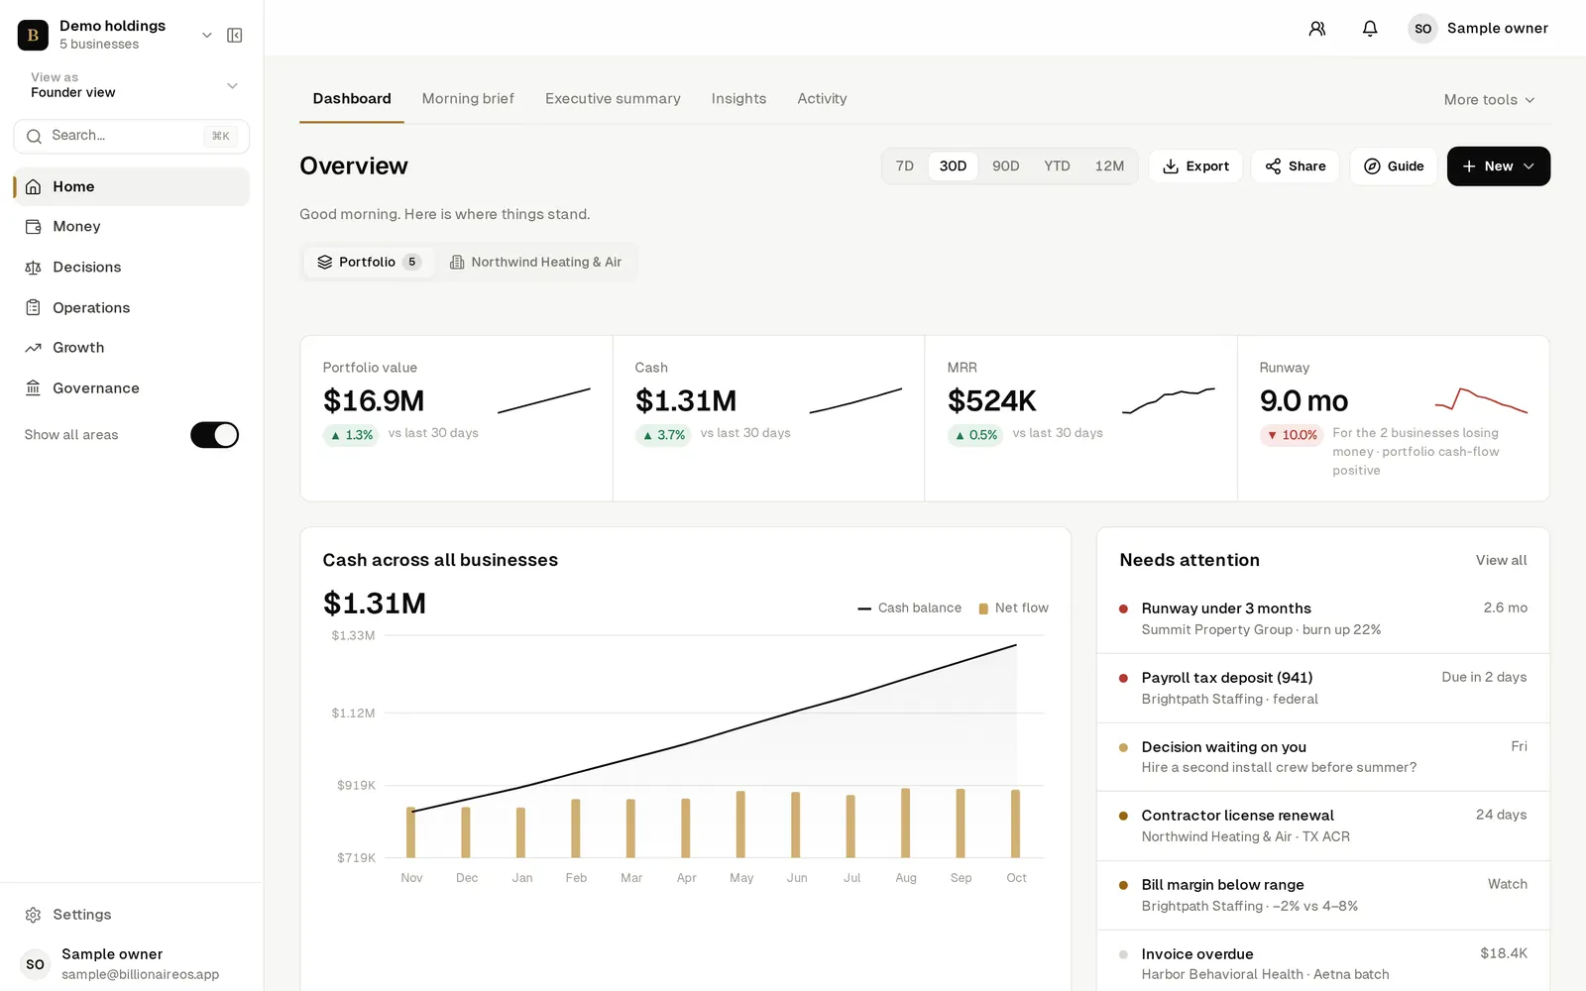This screenshot has width=1586, height=991.
Task: Open the Contractor license renewal item
Action: tap(1323, 826)
